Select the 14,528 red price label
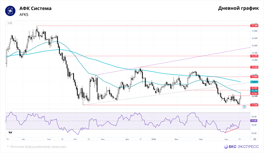The width and height of the screenshot is (264, 153). 254,67
